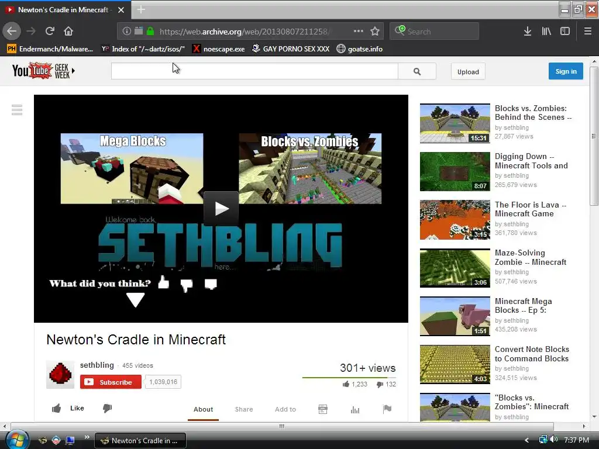Open the transcript icon next to Add to

pos(323,409)
